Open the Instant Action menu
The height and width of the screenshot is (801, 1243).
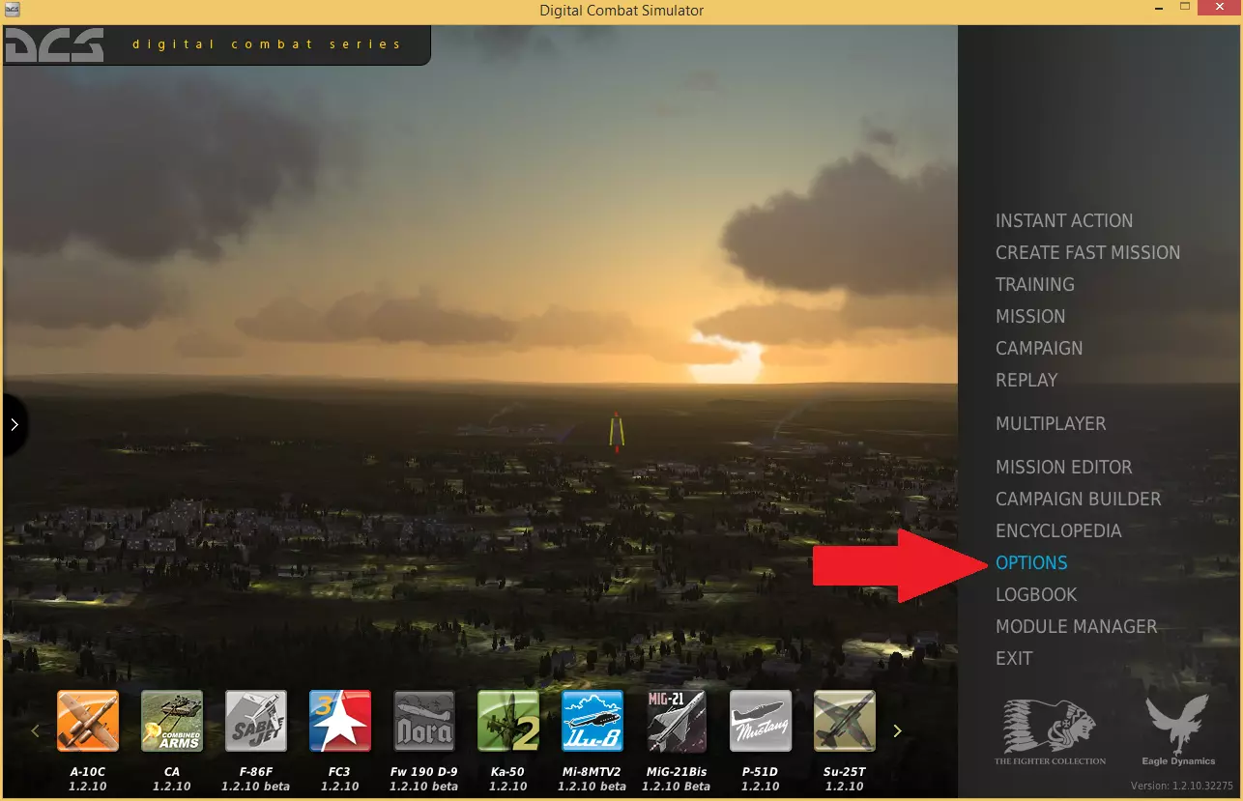[1064, 221]
